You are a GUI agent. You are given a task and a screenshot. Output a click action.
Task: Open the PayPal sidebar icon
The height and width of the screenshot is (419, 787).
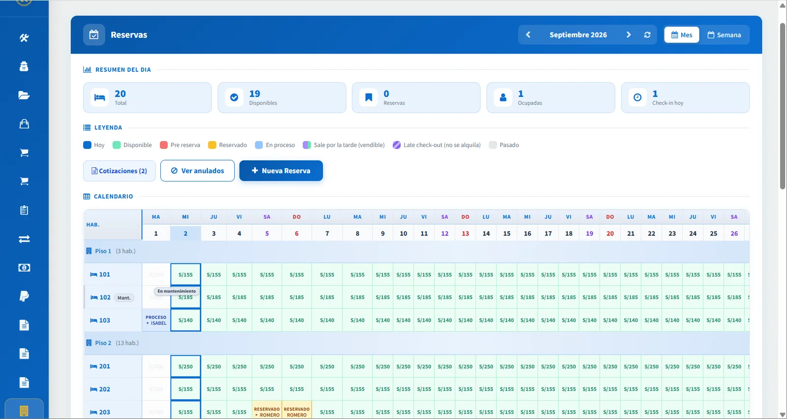(x=24, y=296)
